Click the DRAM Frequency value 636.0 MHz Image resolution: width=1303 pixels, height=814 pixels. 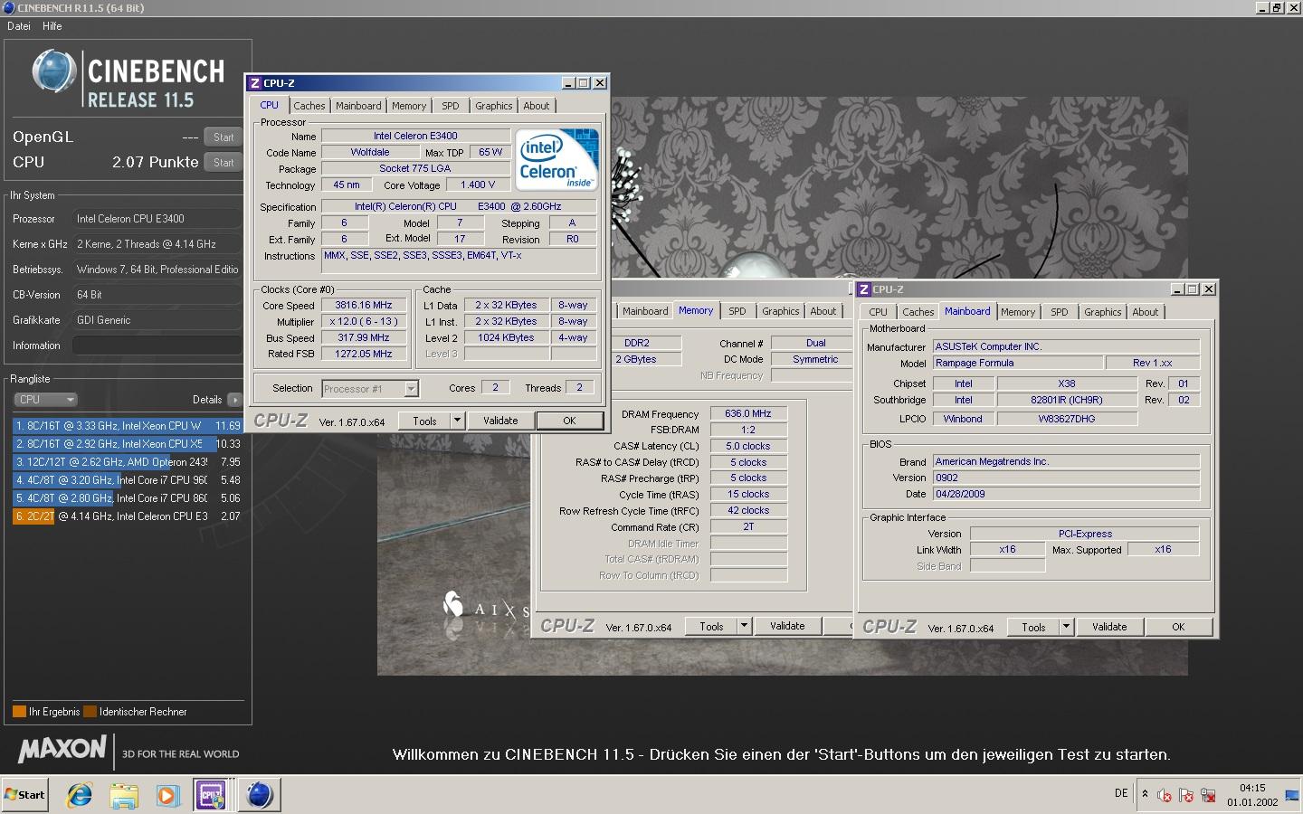click(748, 414)
